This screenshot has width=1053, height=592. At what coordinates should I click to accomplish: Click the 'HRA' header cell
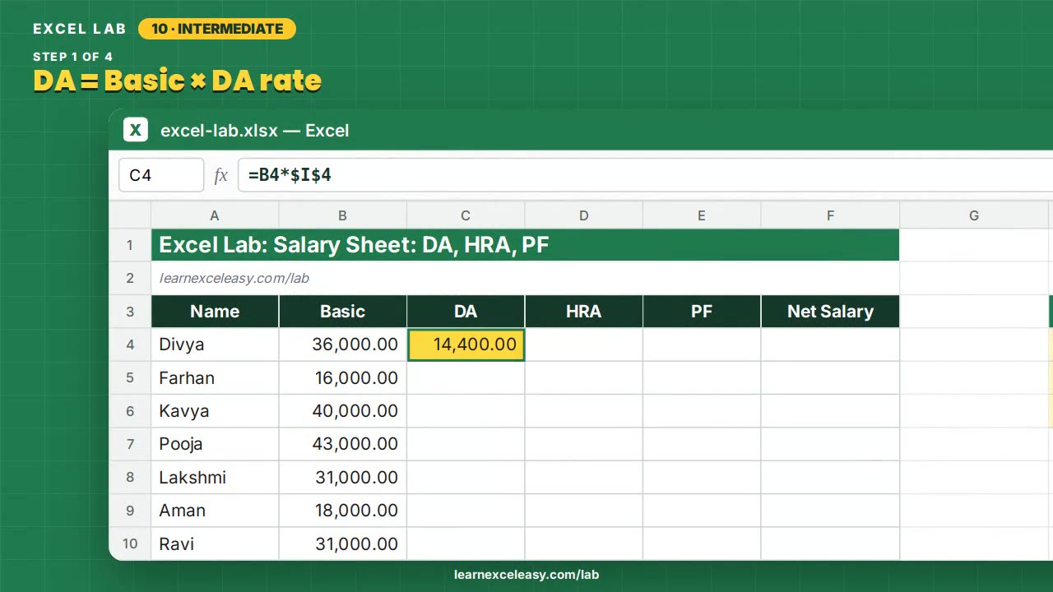[584, 312]
